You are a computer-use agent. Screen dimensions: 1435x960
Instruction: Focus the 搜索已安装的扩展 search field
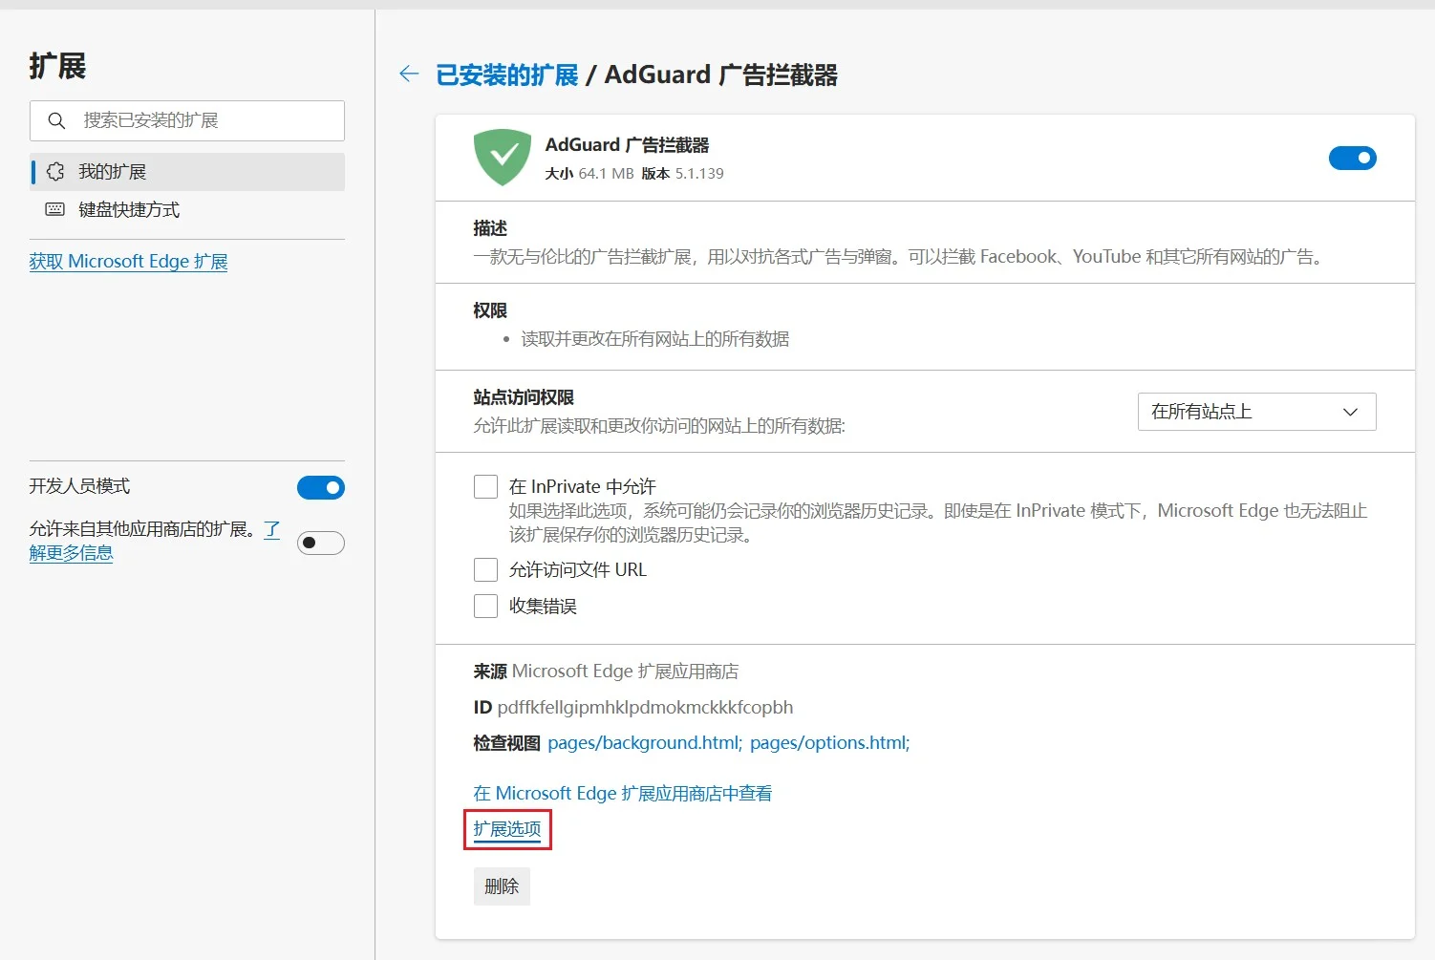coord(187,120)
